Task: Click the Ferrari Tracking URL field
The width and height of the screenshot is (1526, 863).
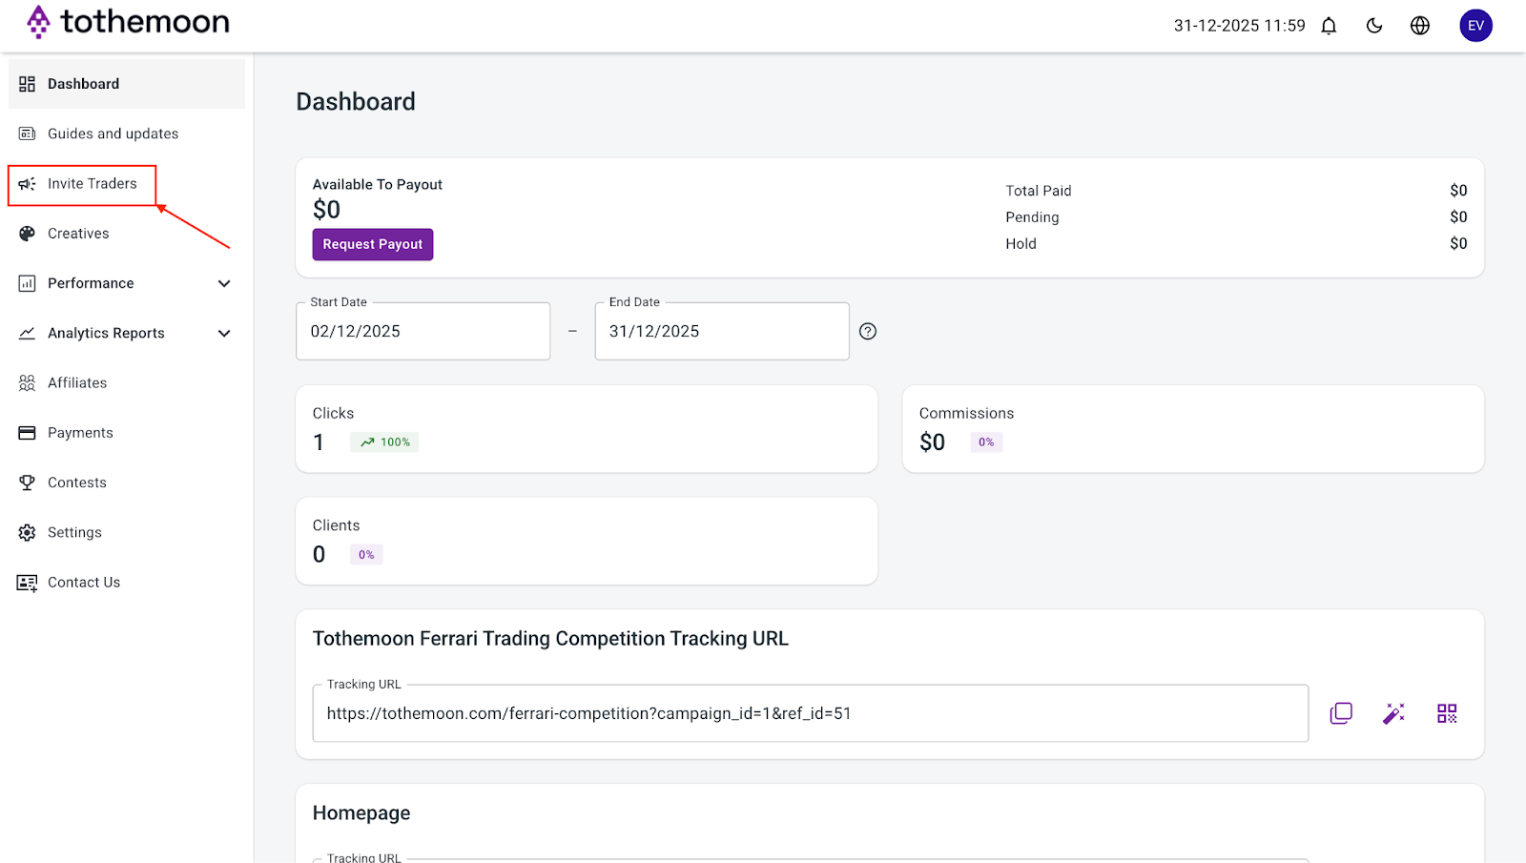Action: [811, 713]
